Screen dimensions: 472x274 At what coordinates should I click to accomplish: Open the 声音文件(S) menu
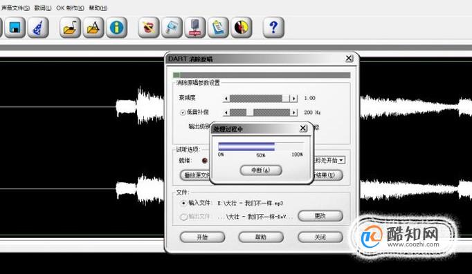click(15, 8)
